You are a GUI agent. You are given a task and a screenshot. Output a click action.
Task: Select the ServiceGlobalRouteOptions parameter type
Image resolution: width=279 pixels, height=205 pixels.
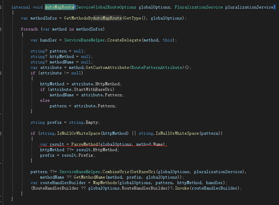click(106, 7)
